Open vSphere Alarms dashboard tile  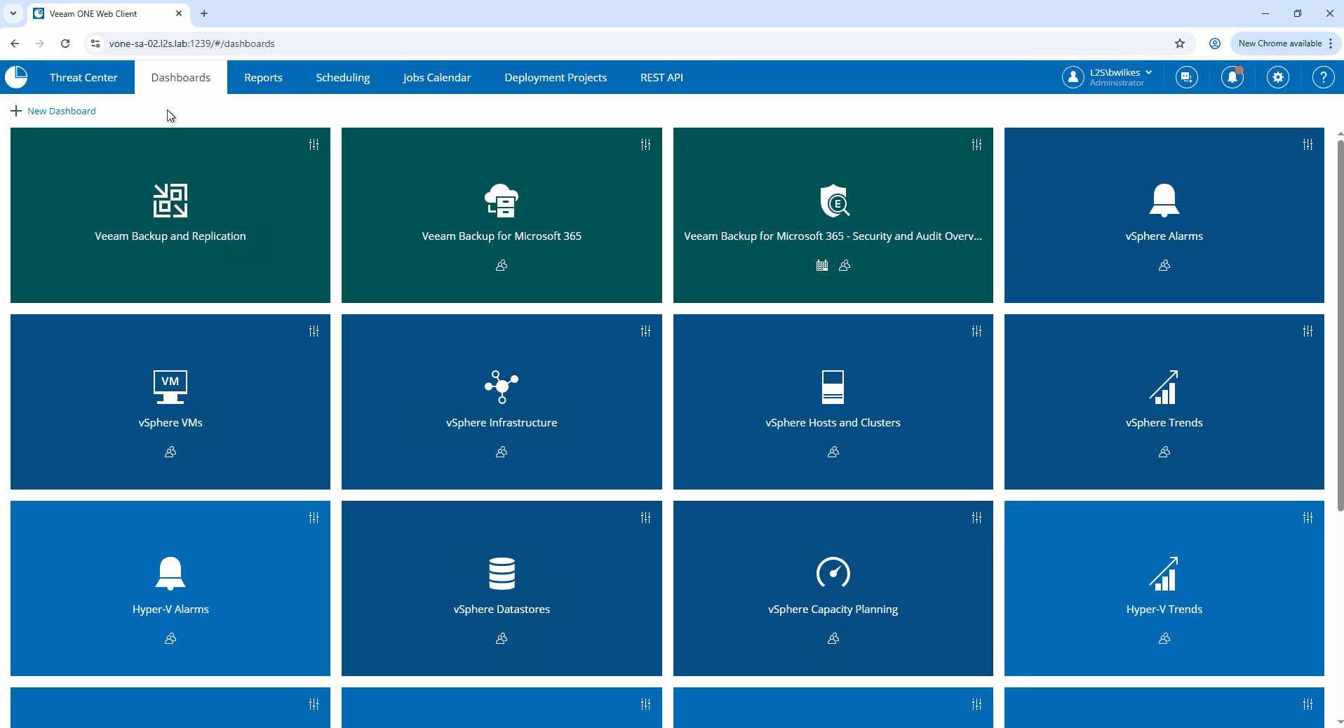coord(1164,215)
